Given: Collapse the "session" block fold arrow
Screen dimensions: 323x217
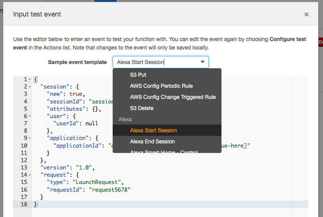Looking at the screenshot, I should (30, 87).
